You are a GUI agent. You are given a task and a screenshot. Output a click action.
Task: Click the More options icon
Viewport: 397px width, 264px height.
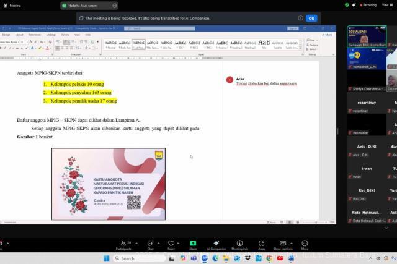[305, 244]
